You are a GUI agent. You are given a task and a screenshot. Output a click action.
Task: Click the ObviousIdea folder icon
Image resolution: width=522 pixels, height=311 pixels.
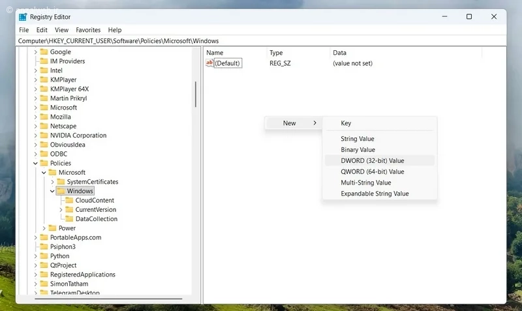tap(44, 145)
